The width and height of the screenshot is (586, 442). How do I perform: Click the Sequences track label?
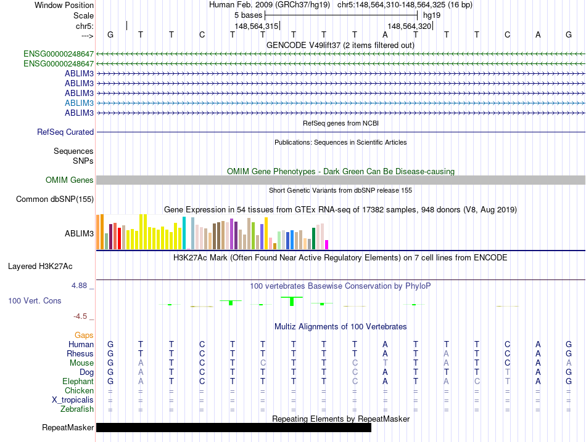pyautogui.click(x=73, y=151)
